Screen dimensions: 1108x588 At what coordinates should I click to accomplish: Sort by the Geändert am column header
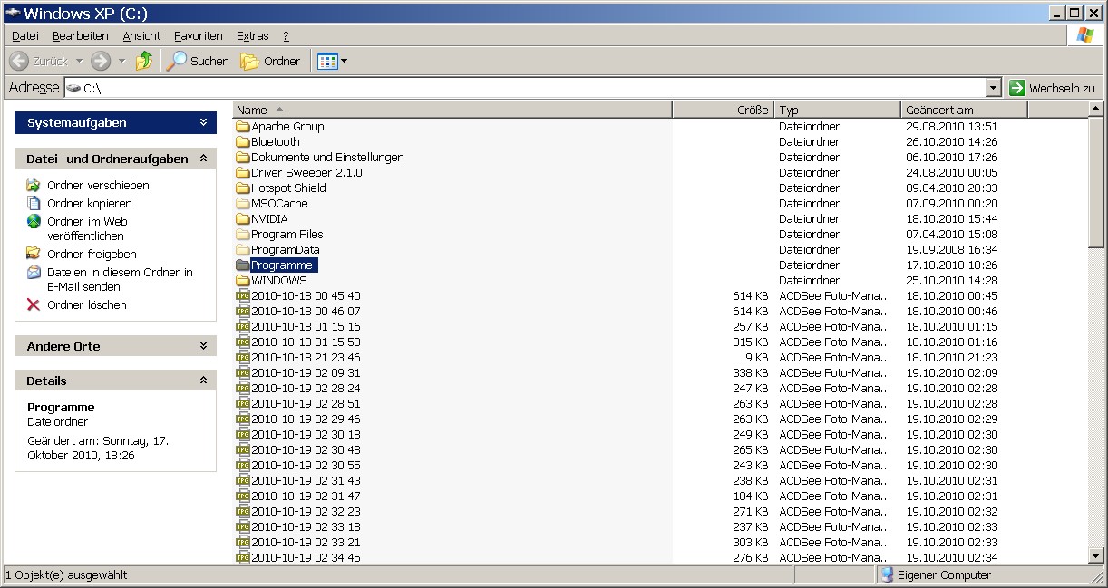(965, 110)
